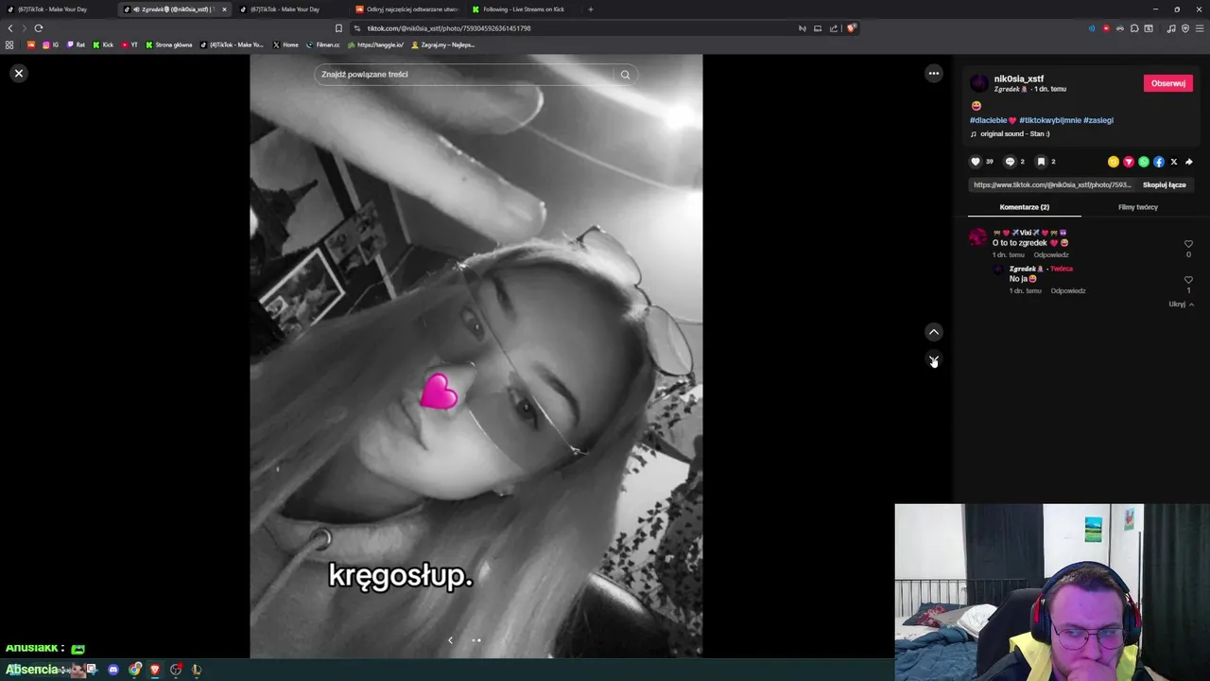Like the post with the heart icon
This screenshot has width=1210, height=681.
(976, 162)
